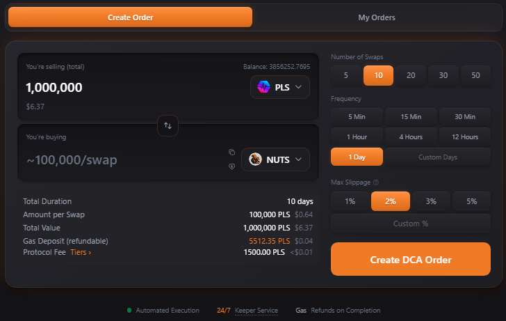Screen dimensions: 506x321
Task: Select the Create Order tab
Action: coord(131,17)
